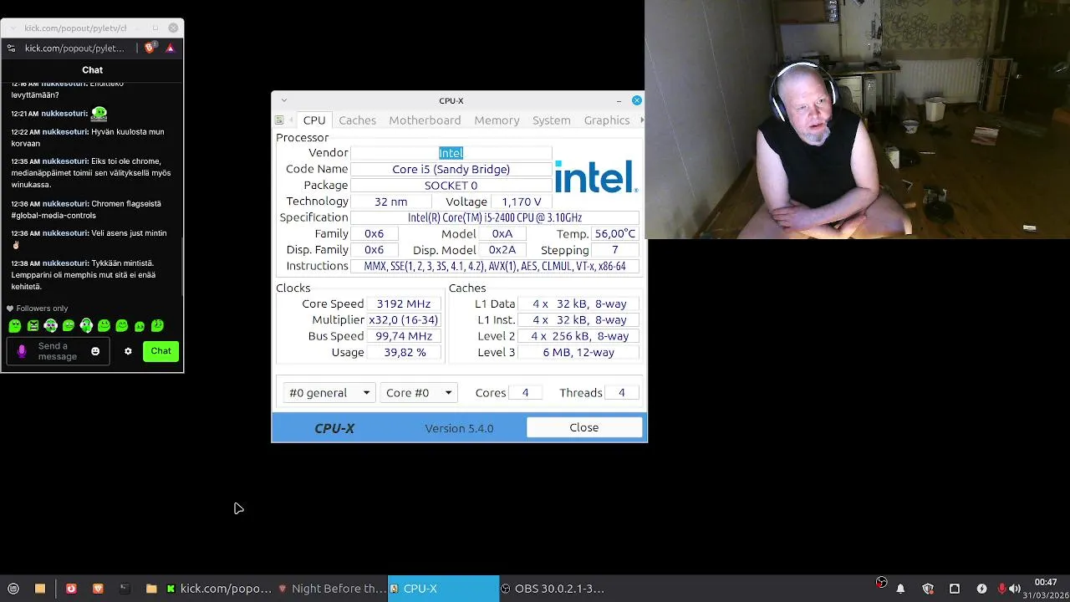
Task: Click the Intel logo image
Action: (x=596, y=176)
